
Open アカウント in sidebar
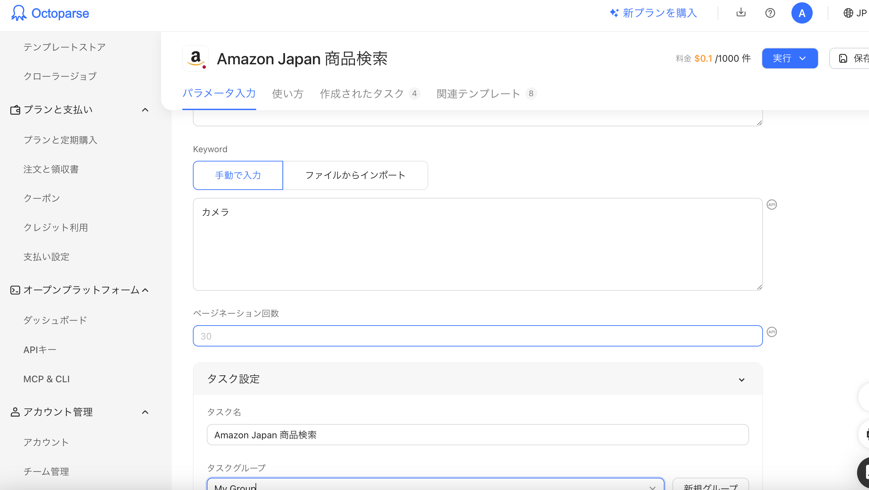[x=46, y=442]
